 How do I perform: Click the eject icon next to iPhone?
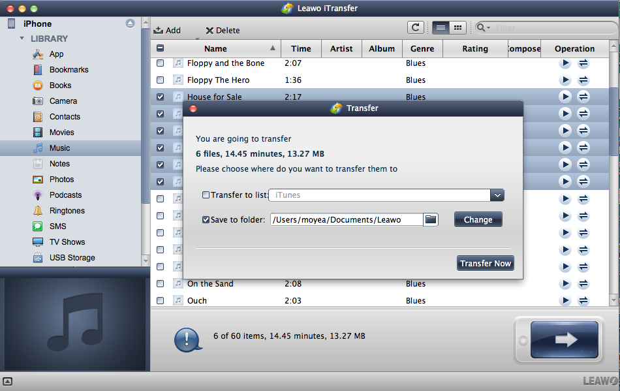[x=130, y=23]
